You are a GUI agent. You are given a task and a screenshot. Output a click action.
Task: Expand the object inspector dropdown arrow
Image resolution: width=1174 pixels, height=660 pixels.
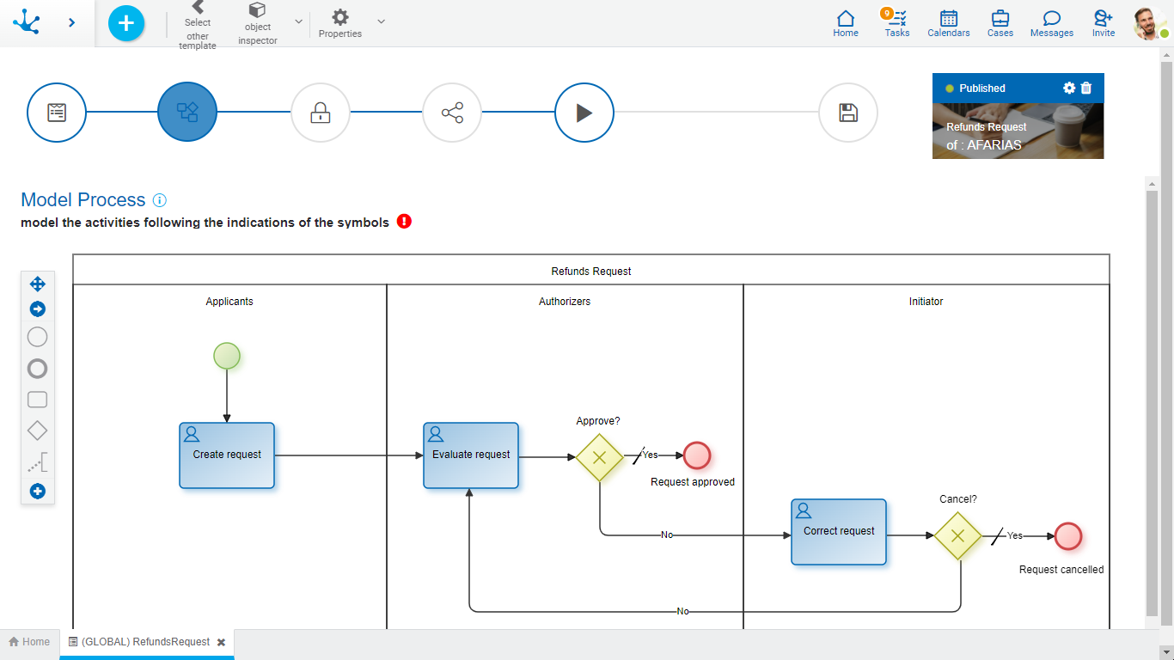point(298,21)
